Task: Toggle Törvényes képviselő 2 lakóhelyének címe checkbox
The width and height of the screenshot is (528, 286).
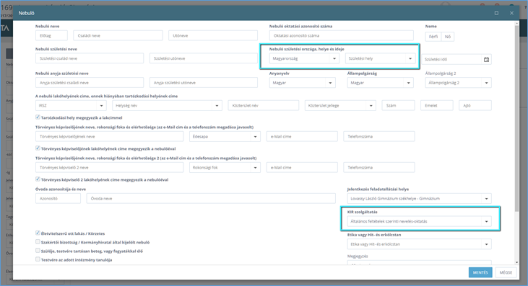Action: click(x=38, y=179)
